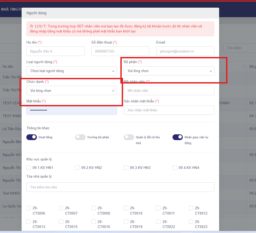Disable Nhận giao việc tự động switch
This screenshot has width=256, height=233.
point(178,137)
